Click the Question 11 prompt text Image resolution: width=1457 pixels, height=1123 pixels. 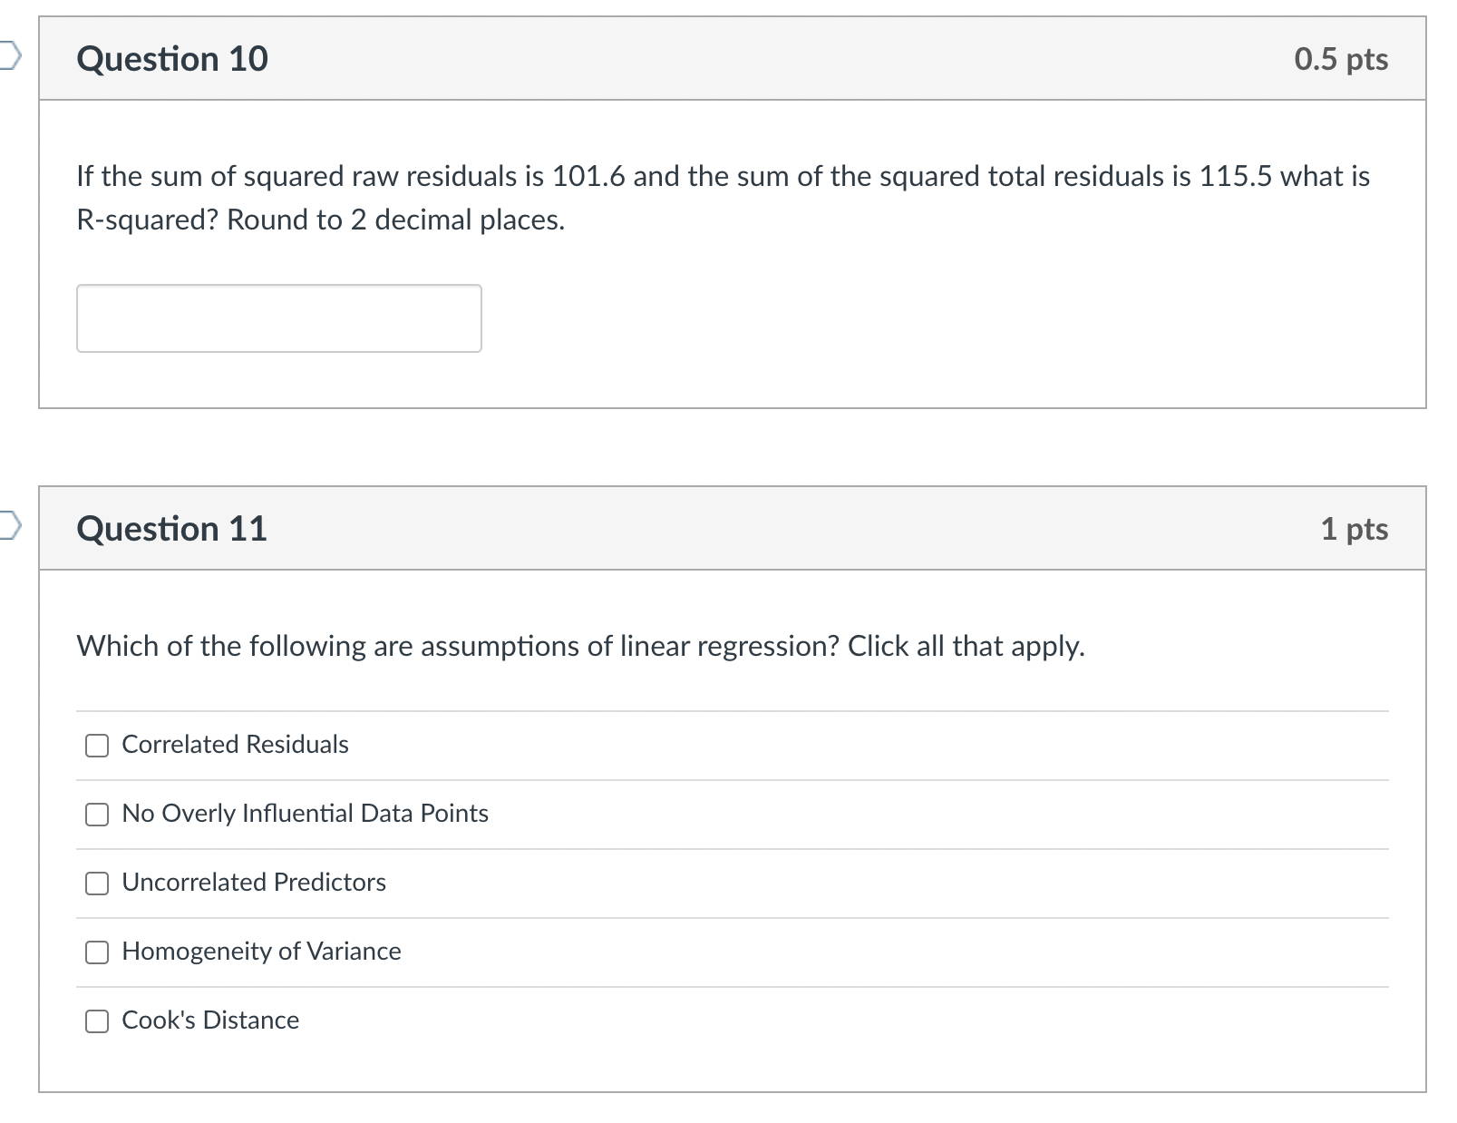[580, 646]
